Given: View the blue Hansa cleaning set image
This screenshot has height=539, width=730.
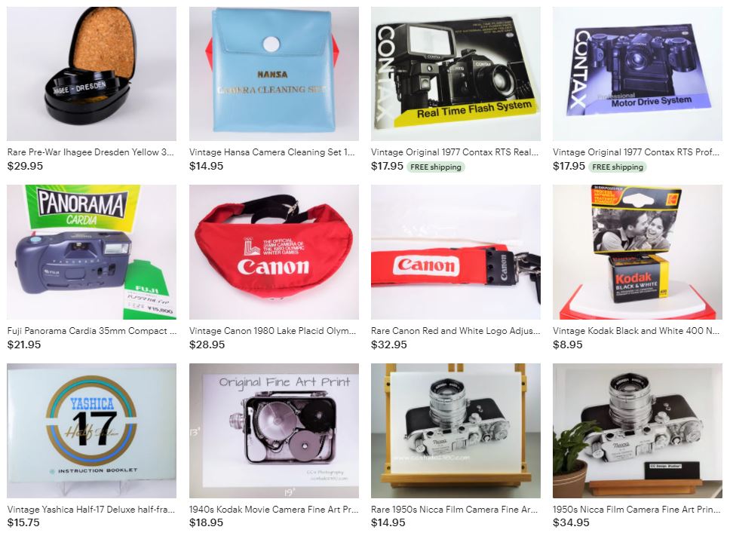Looking at the screenshot, I should (x=274, y=74).
